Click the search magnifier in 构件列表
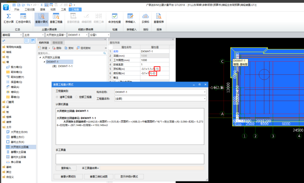Screen dimensions: 304x183 pos(104,53)
